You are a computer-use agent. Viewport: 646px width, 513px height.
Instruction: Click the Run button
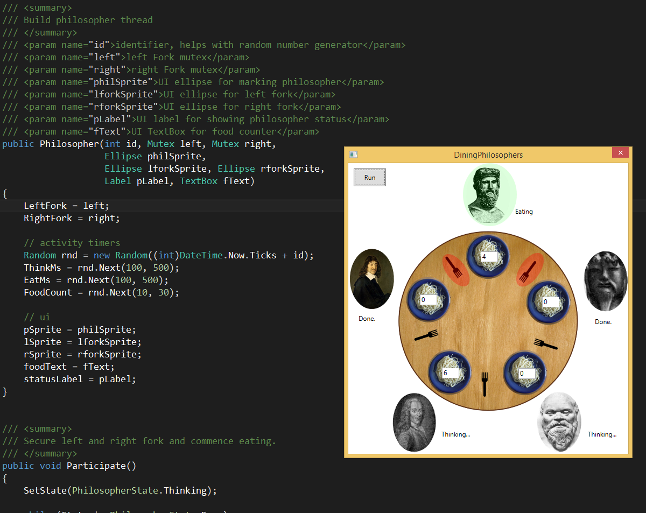(x=369, y=177)
